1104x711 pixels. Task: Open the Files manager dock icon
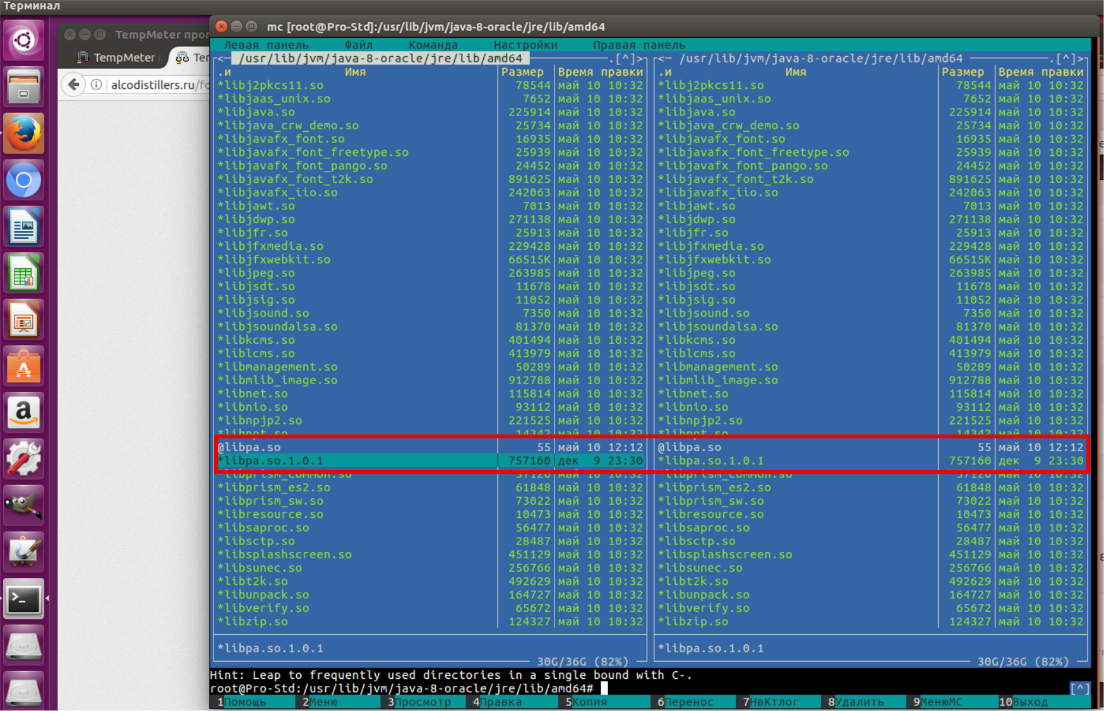tap(23, 86)
